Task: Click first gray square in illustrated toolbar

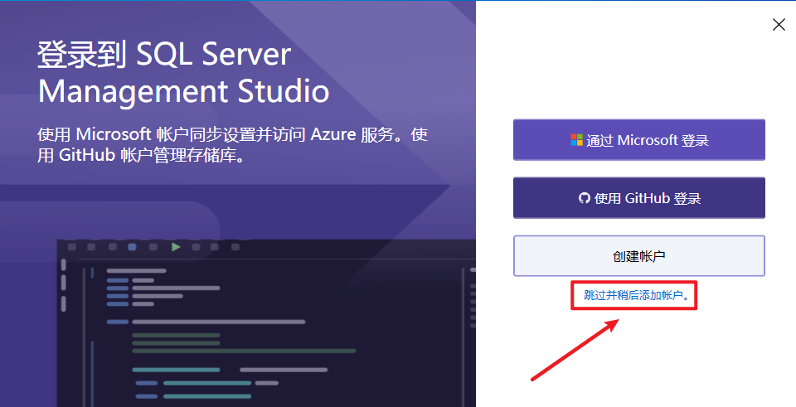Action: point(72,247)
